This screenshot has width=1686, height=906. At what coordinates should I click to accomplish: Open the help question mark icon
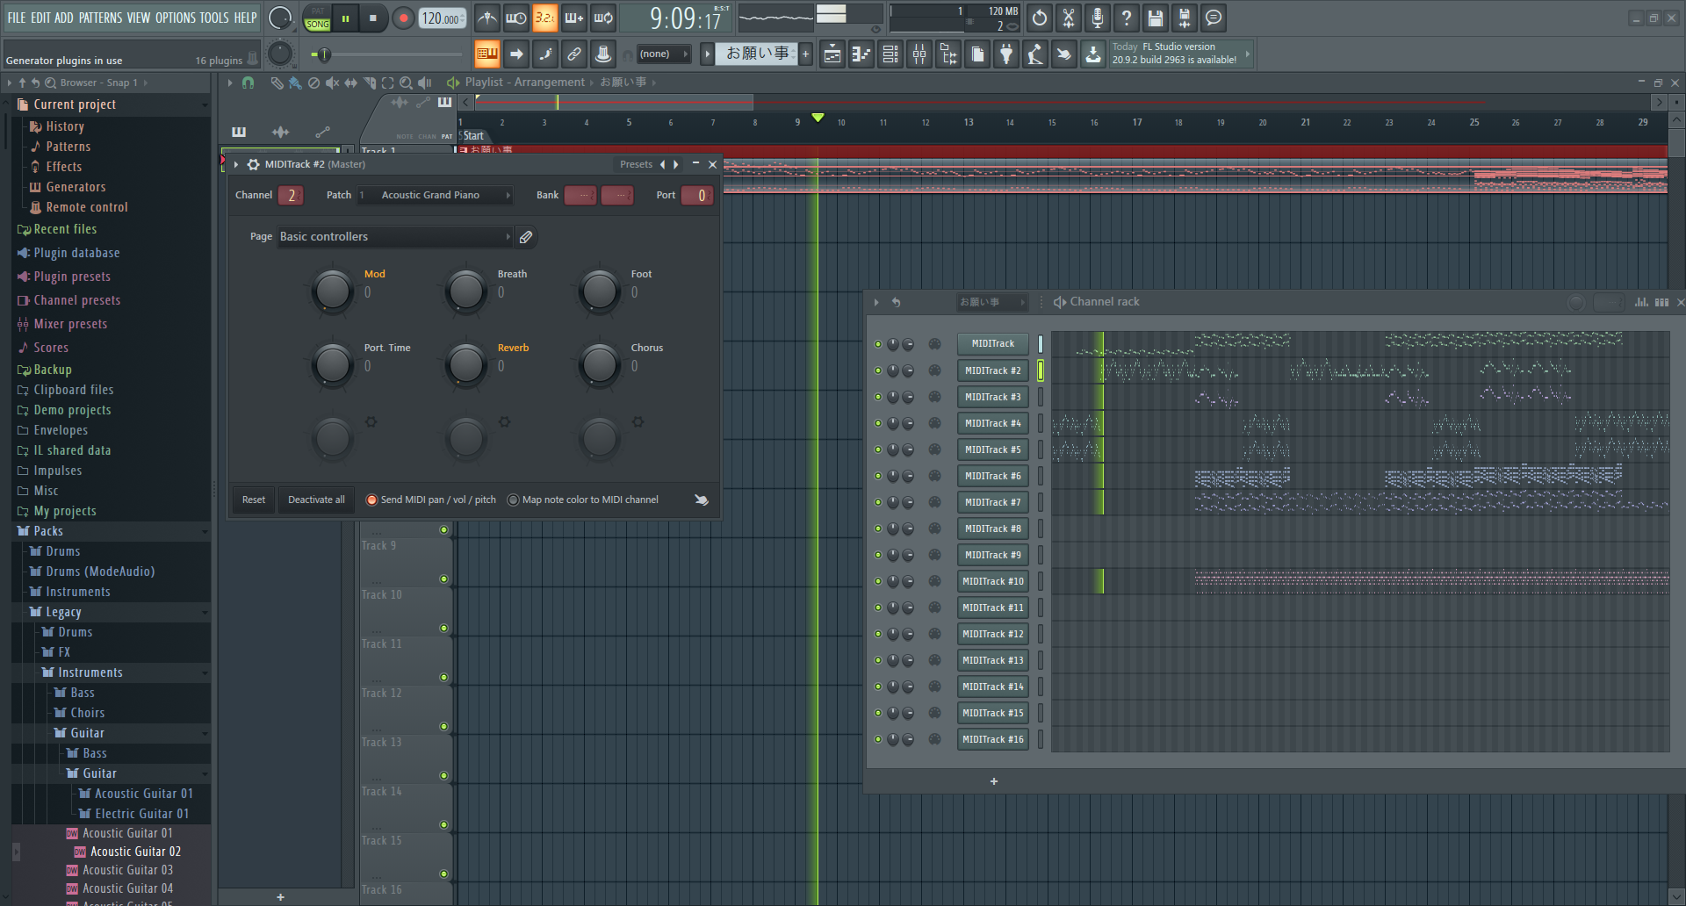(1127, 18)
